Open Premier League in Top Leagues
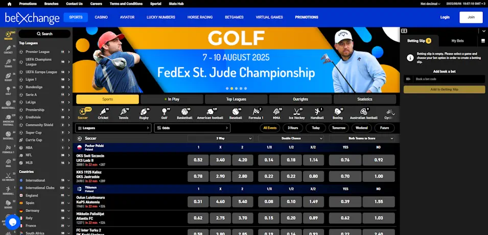 (45, 52)
